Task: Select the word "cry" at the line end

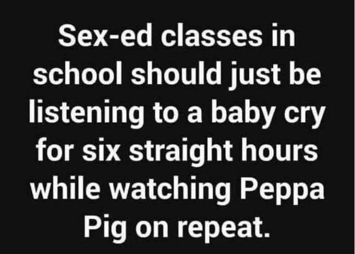Action: click(304, 116)
